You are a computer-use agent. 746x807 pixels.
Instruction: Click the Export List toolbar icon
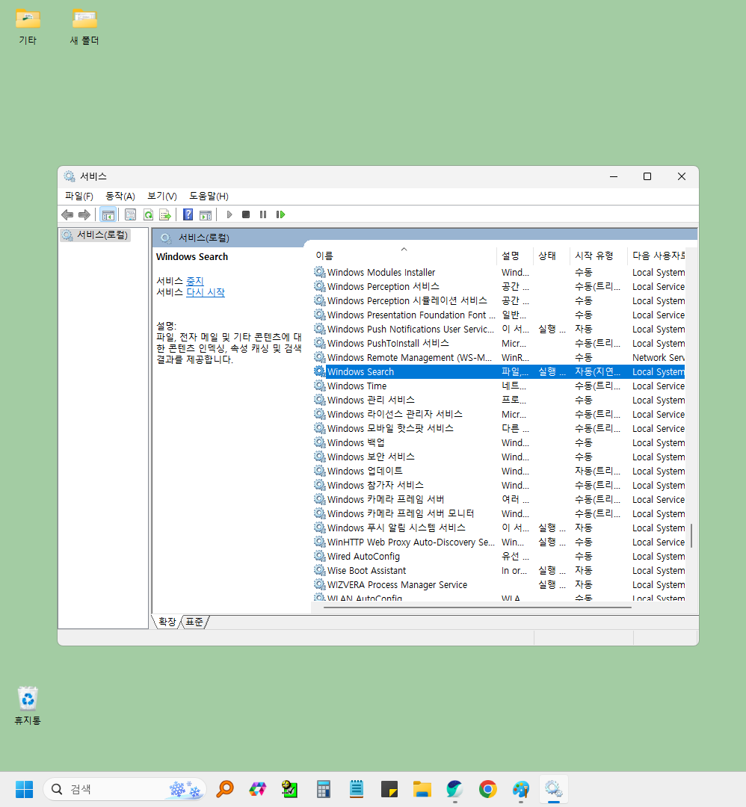click(x=165, y=214)
